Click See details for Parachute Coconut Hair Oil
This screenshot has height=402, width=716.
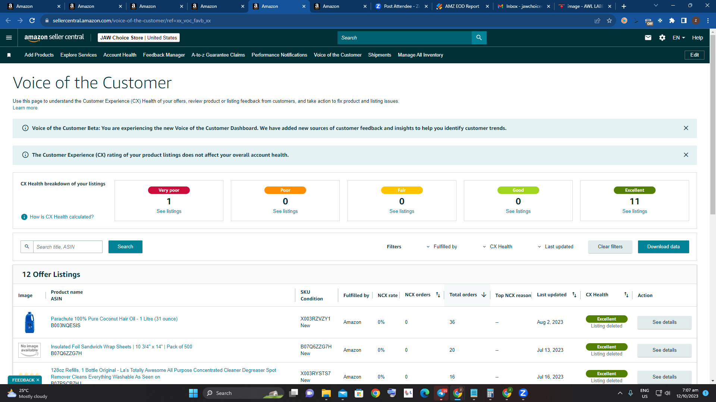(664, 322)
